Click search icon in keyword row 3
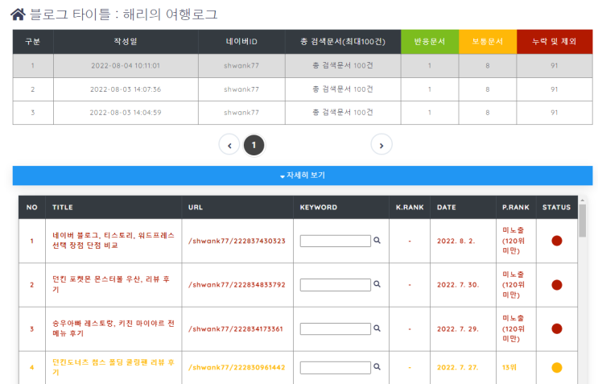This screenshot has width=598, height=384. [x=377, y=328]
